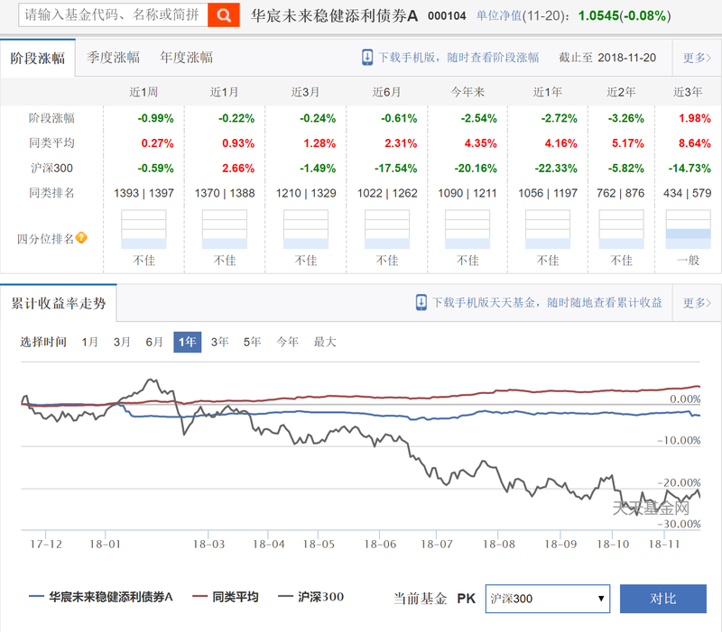Toggle the 沪深300 legend series
Viewport: 722px width, 632px height.
click(311, 597)
